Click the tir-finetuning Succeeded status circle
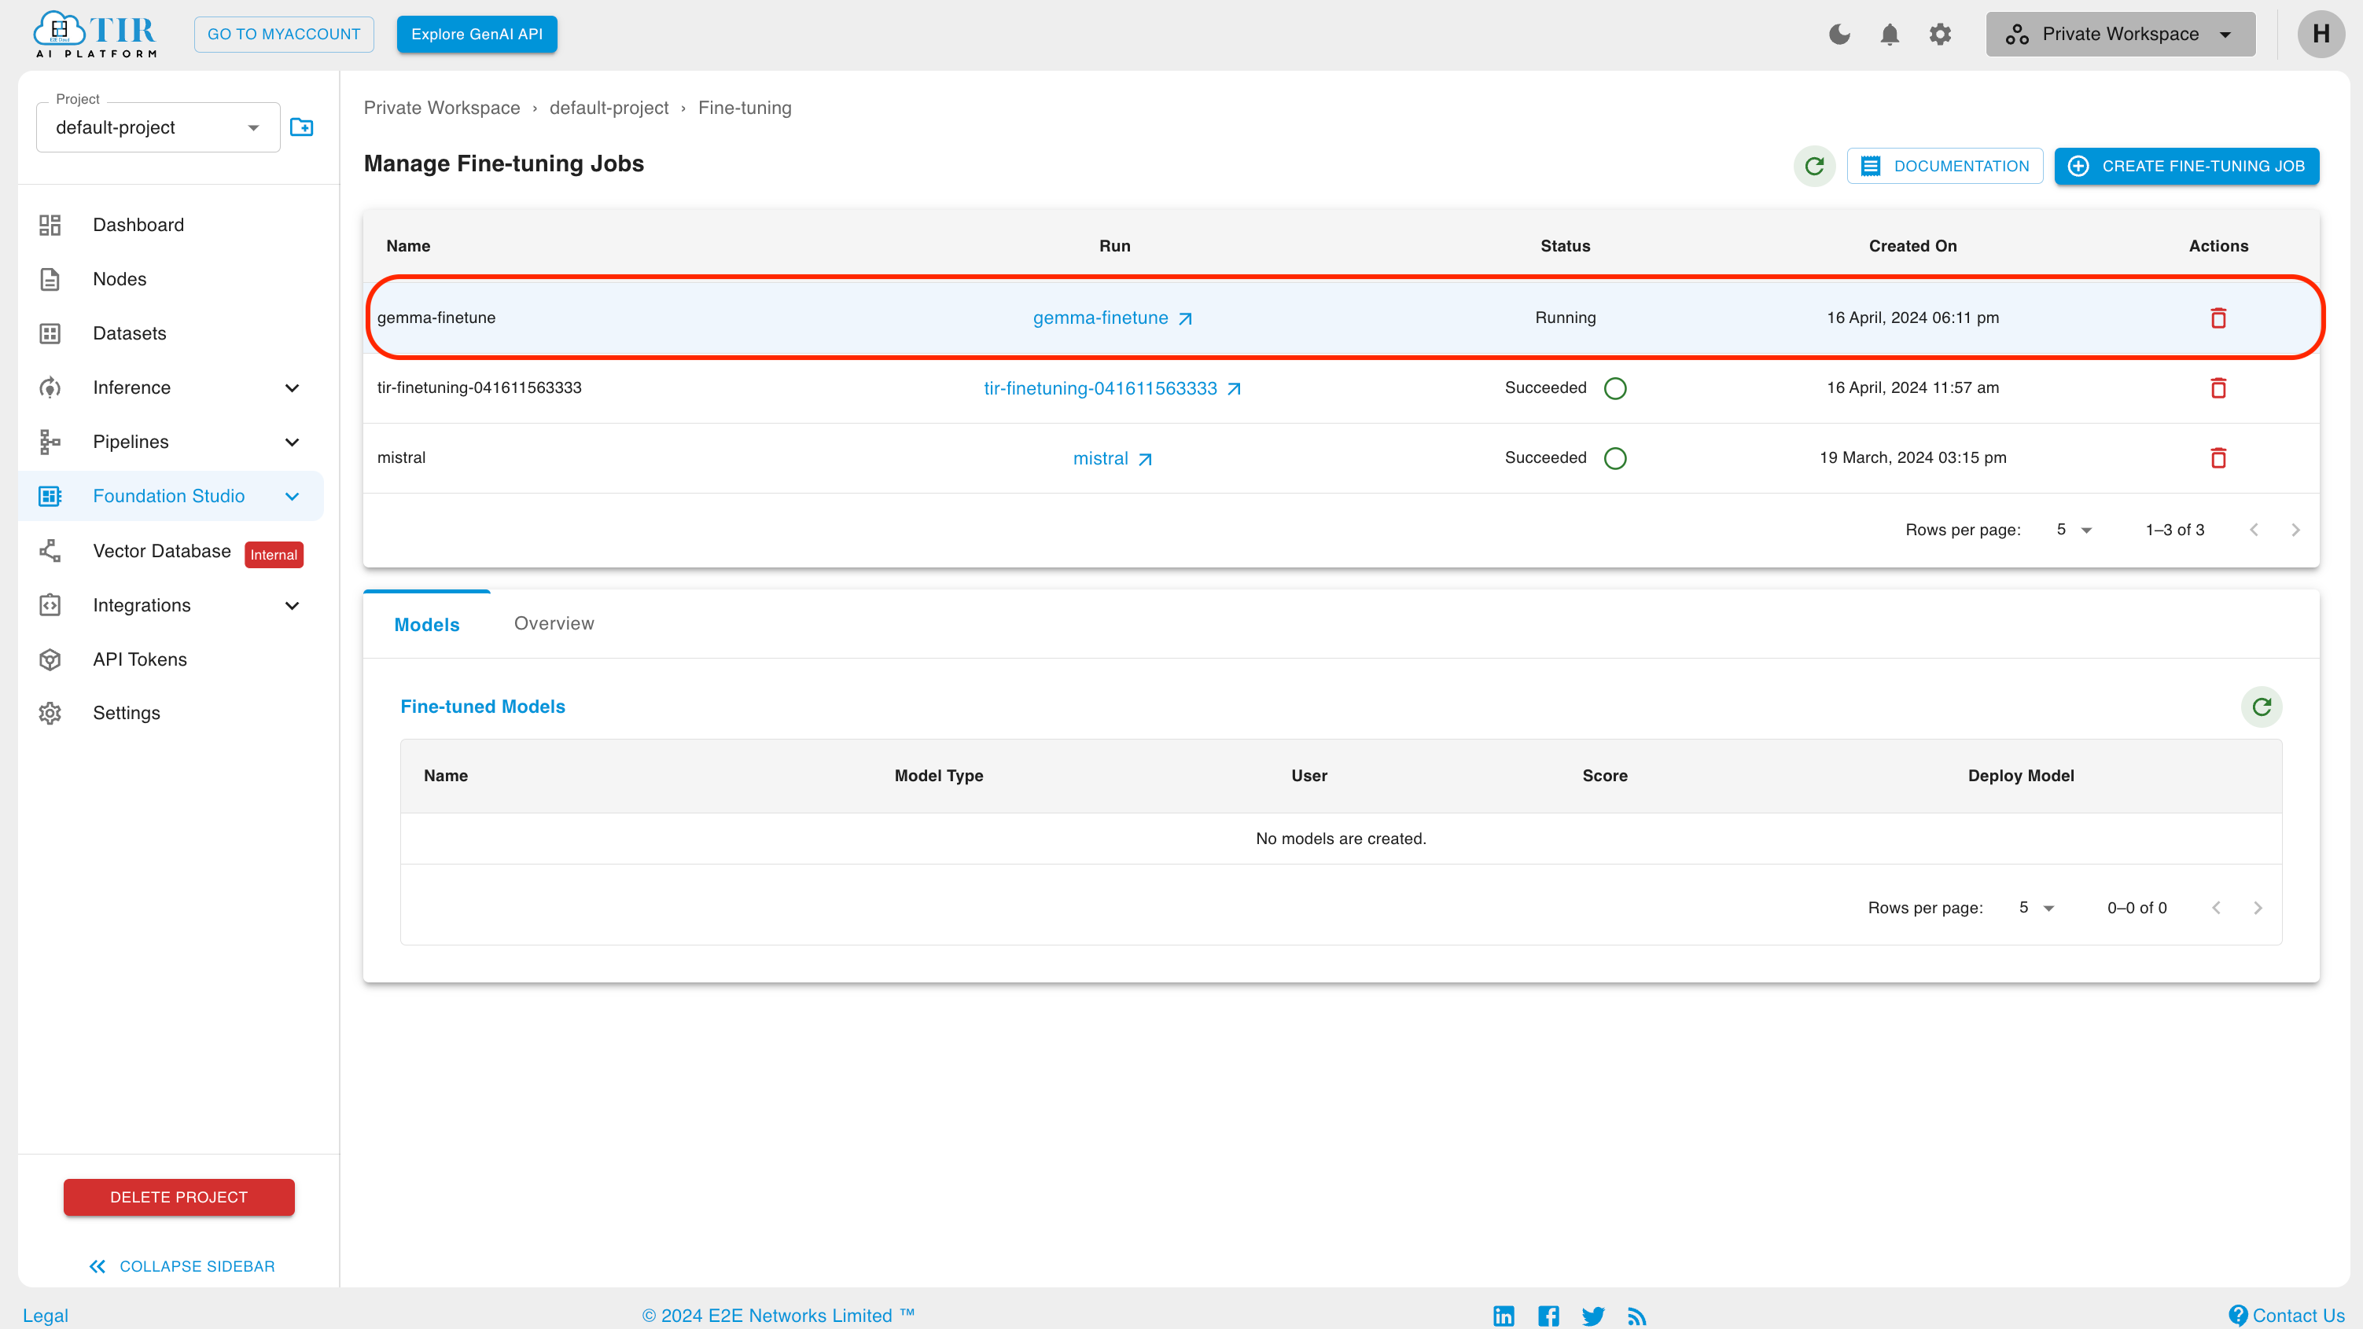Viewport: 2363px width, 1329px height. point(1615,388)
